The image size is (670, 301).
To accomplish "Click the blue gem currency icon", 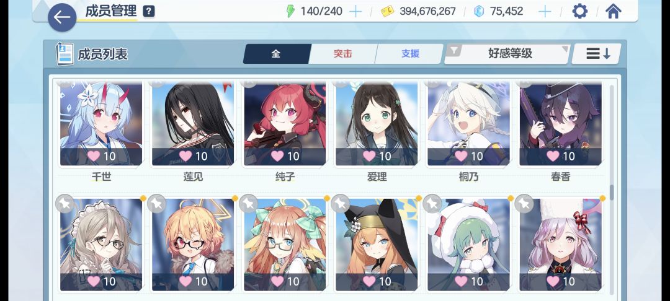I will point(479,12).
